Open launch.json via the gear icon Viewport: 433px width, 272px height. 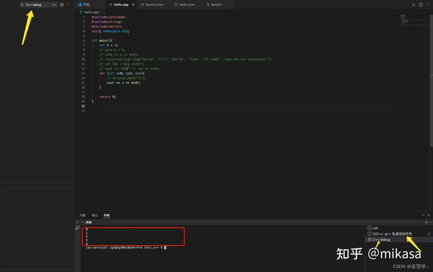(62, 5)
